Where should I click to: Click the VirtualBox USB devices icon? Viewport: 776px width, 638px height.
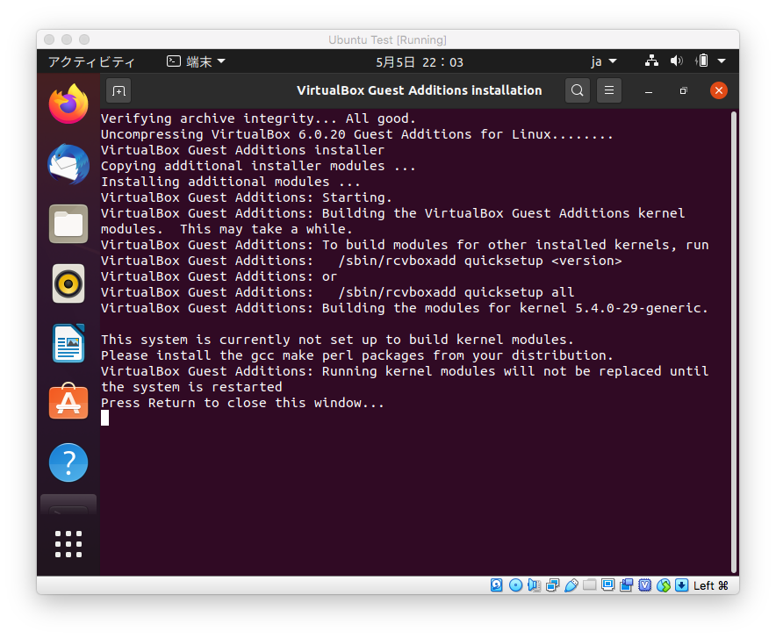(571, 585)
